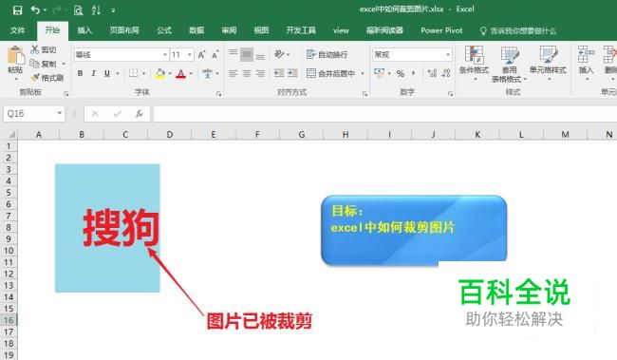Screen dimensions: 617x360
Task: Decrease decimal places
Action: (x=446, y=73)
